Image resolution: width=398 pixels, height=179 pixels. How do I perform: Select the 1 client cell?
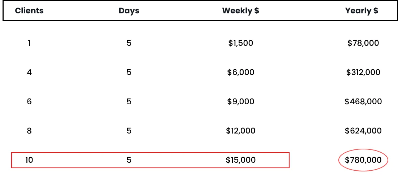point(29,43)
